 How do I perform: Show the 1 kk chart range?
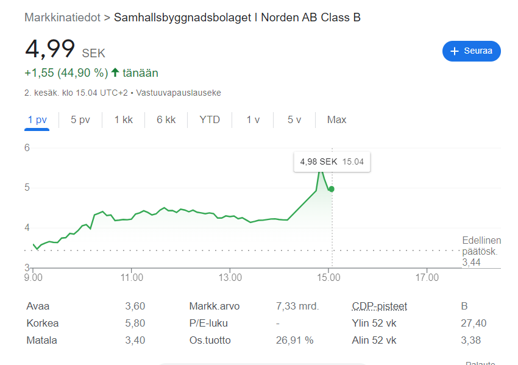pyautogui.click(x=123, y=119)
